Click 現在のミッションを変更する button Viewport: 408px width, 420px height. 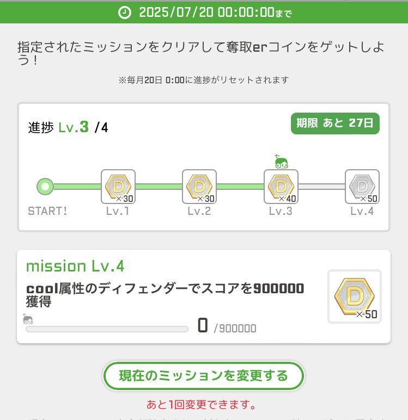(204, 375)
